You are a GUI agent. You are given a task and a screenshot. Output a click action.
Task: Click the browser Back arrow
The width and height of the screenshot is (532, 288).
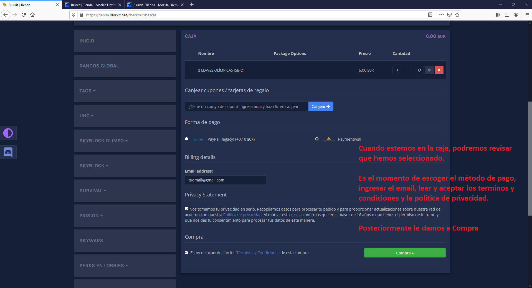(6, 15)
